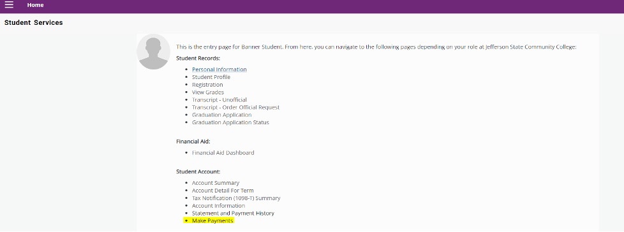
Task: Open Account Information link
Action: [x=218, y=206]
